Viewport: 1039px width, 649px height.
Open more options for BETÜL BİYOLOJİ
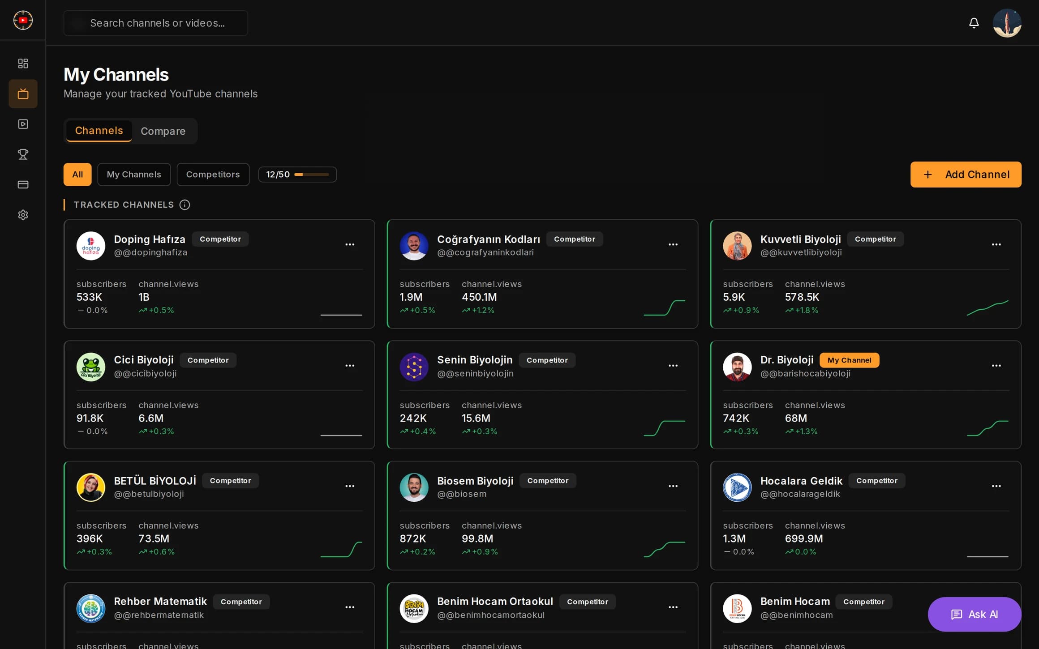tap(350, 486)
